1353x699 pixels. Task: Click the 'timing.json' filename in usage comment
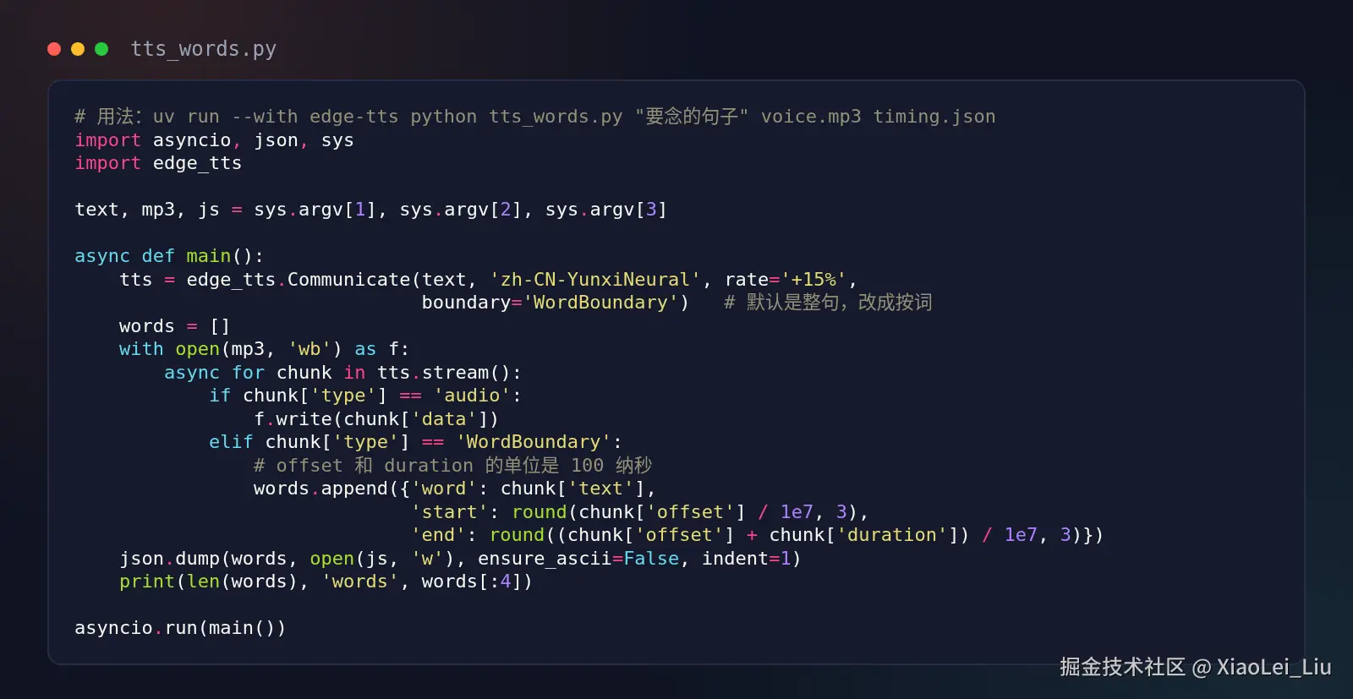pos(934,117)
